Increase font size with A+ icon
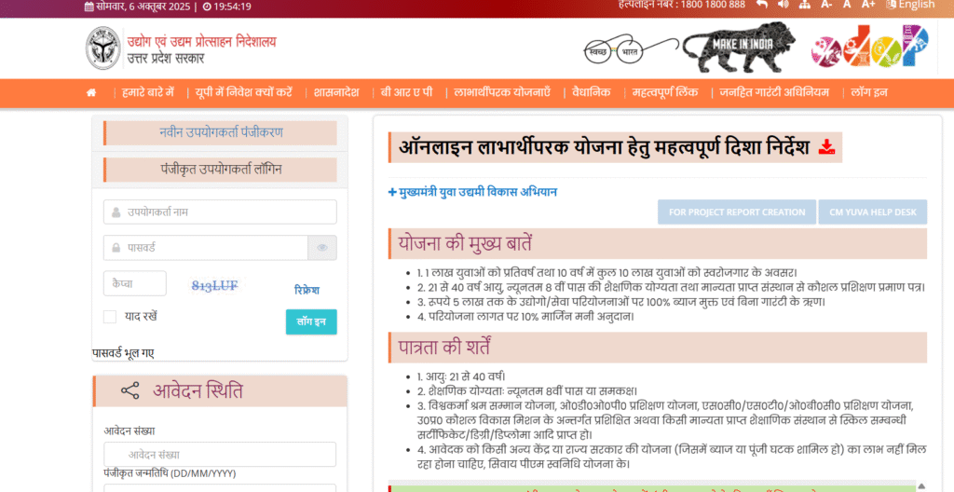This screenshot has width=954, height=492. click(x=868, y=5)
